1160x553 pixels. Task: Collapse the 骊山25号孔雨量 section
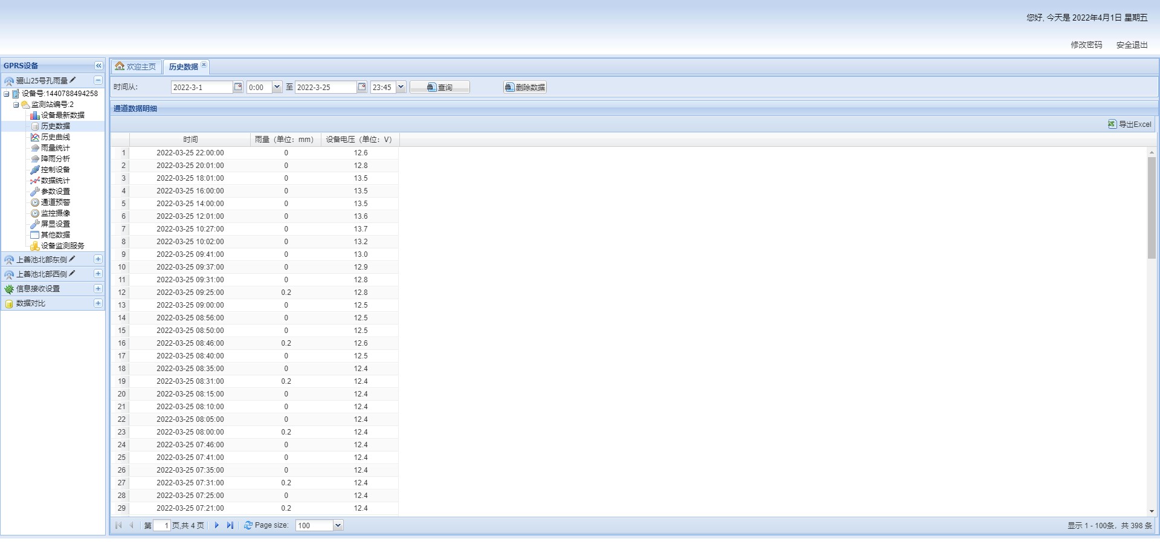tap(98, 80)
